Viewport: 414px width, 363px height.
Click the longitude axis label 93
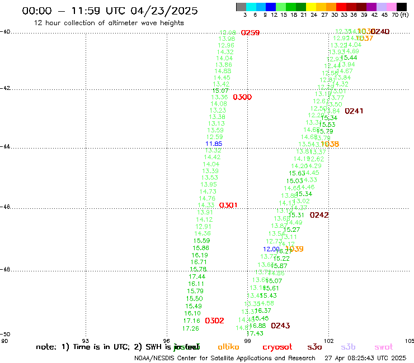[86, 341]
